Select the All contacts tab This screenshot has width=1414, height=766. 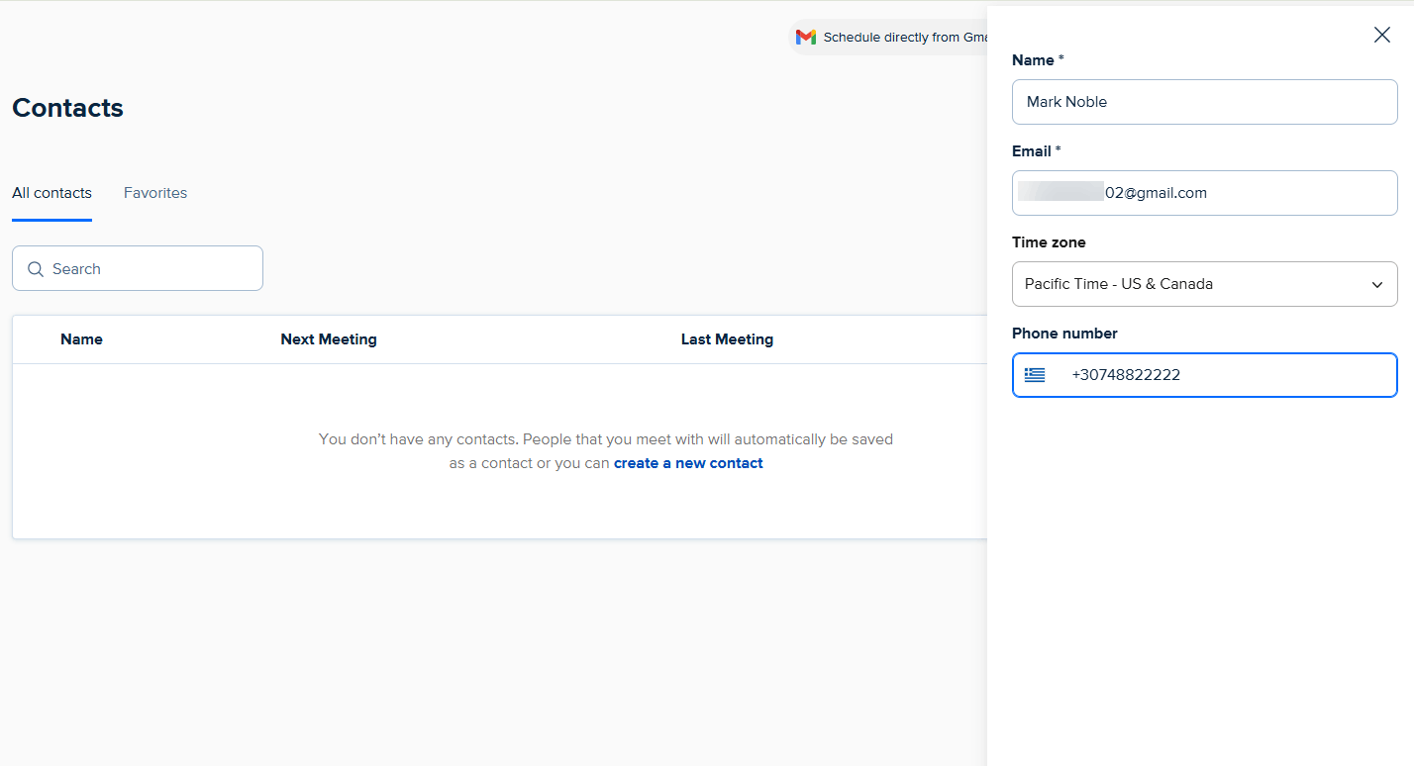[x=50, y=193]
